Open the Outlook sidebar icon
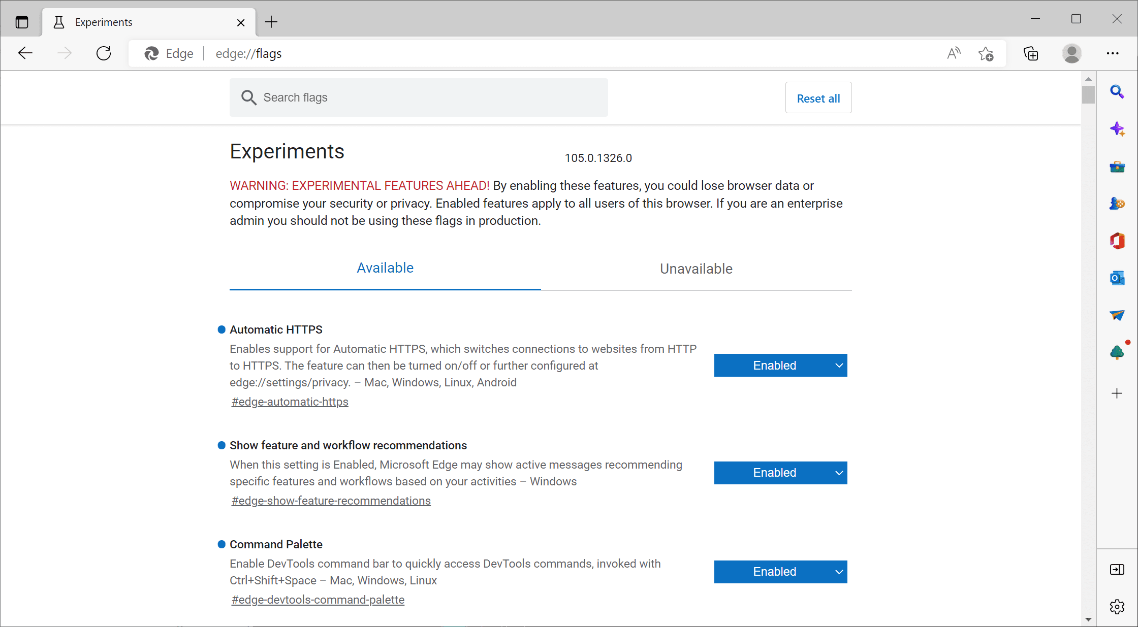Viewport: 1138px width, 627px height. pos(1117,278)
